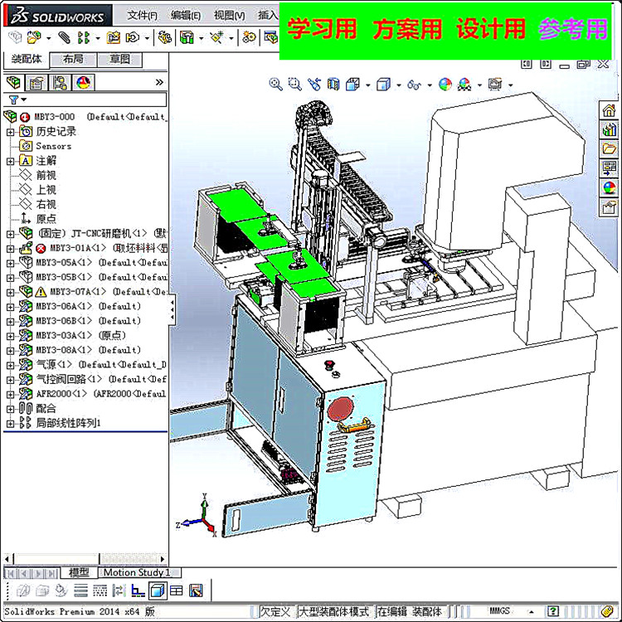The image size is (622, 622).
Task: Expand the JT-CNC研磨机 component node
Action: tap(10, 234)
